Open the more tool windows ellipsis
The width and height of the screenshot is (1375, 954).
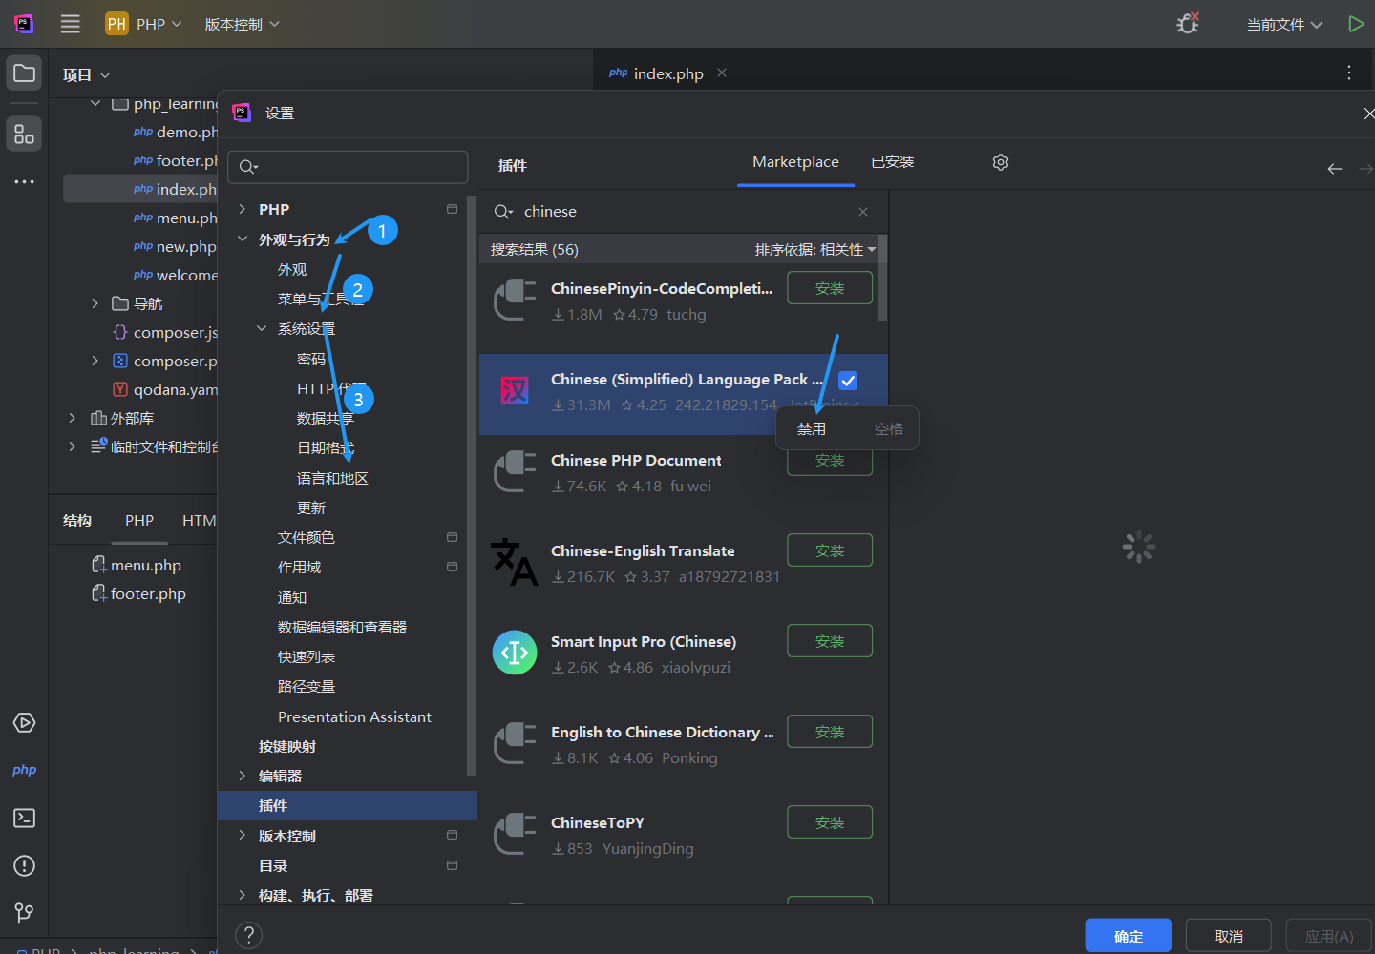25,181
